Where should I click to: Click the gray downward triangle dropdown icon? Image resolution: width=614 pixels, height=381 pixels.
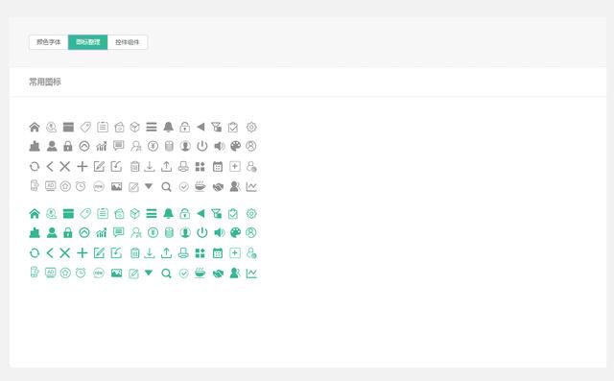point(149,186)
